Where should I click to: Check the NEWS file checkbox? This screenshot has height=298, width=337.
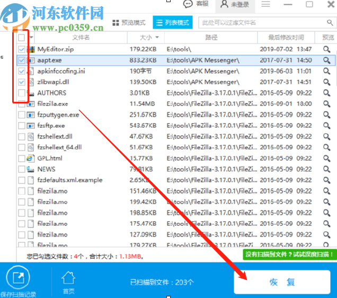22,170
